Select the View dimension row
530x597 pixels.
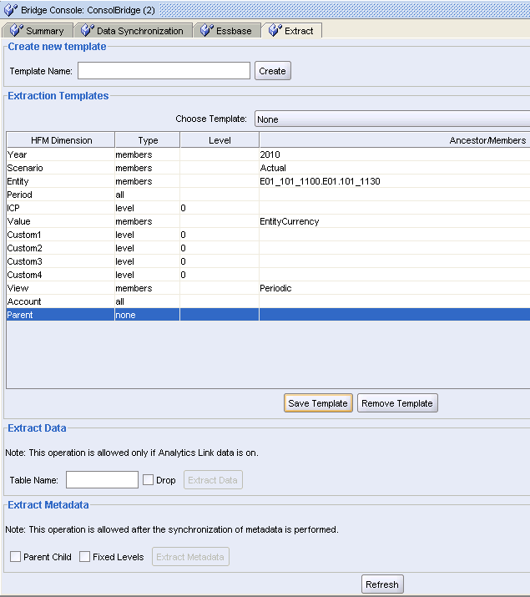click(x=268, y=288)
